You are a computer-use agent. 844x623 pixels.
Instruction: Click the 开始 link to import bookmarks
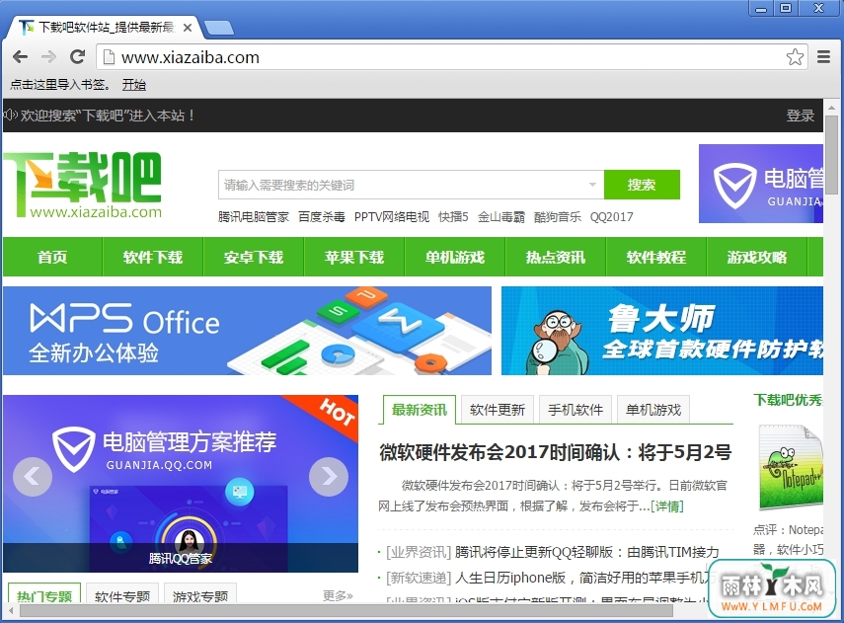point(133,85)
